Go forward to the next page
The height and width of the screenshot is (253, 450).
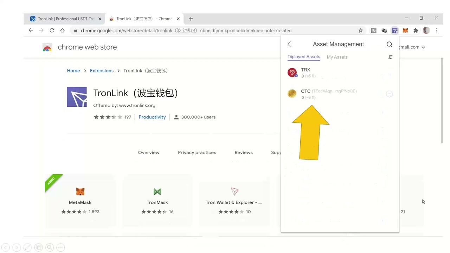pyautogui.click(x=41, y=31)
